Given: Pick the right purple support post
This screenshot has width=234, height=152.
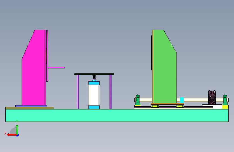Looking at the screenshot, I should pos(110,92).
